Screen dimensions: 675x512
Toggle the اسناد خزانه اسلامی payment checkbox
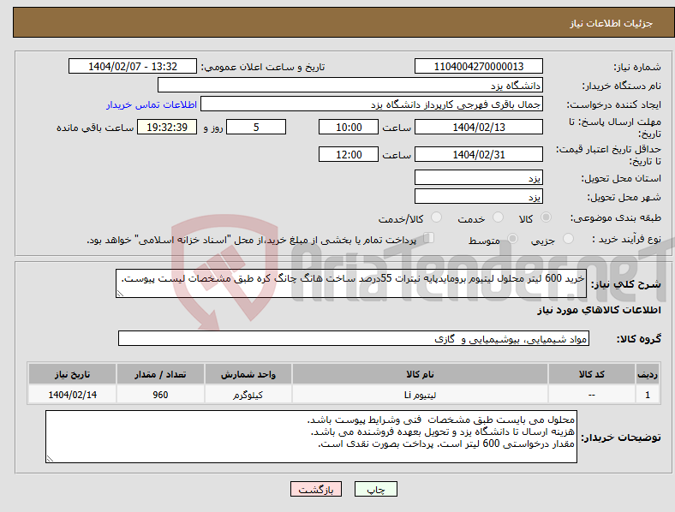[x=429, y=238]
